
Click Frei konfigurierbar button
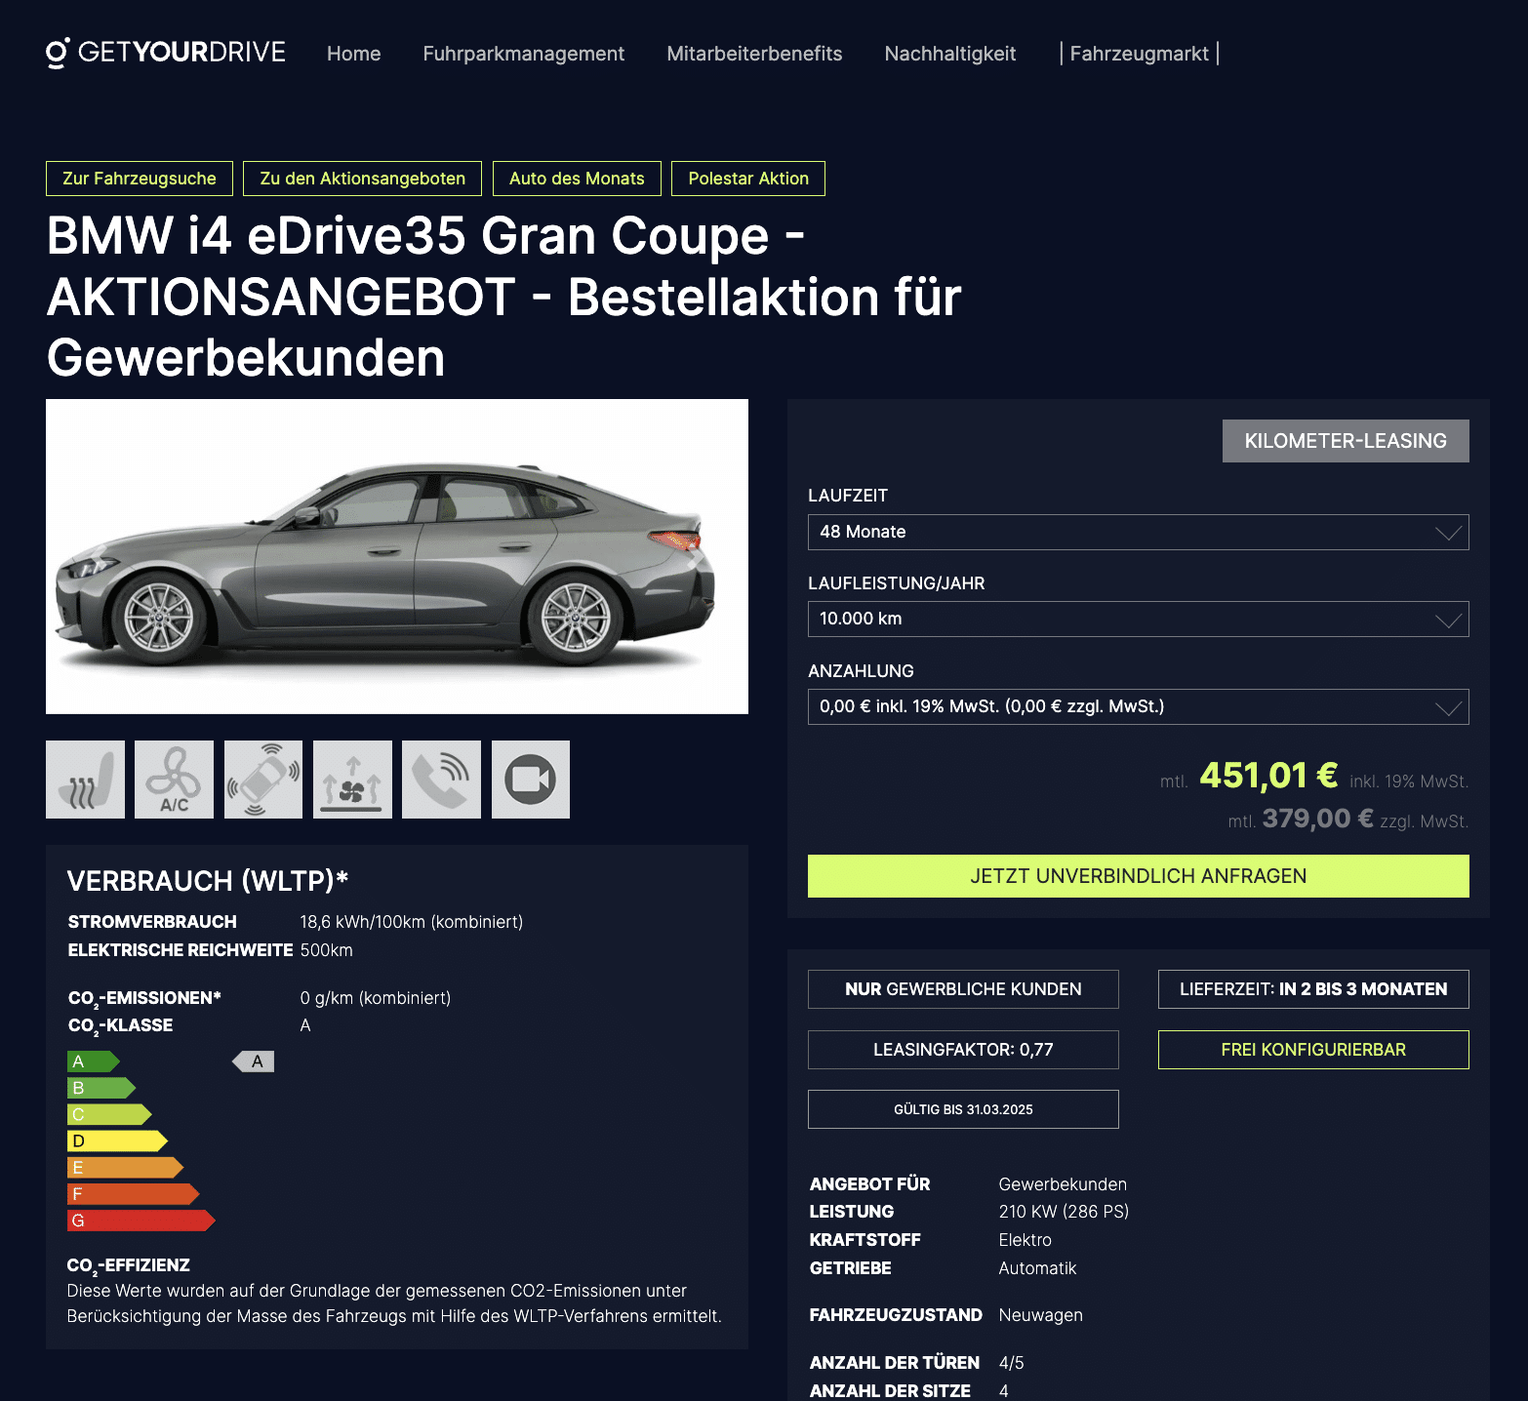[1313, 1050]
